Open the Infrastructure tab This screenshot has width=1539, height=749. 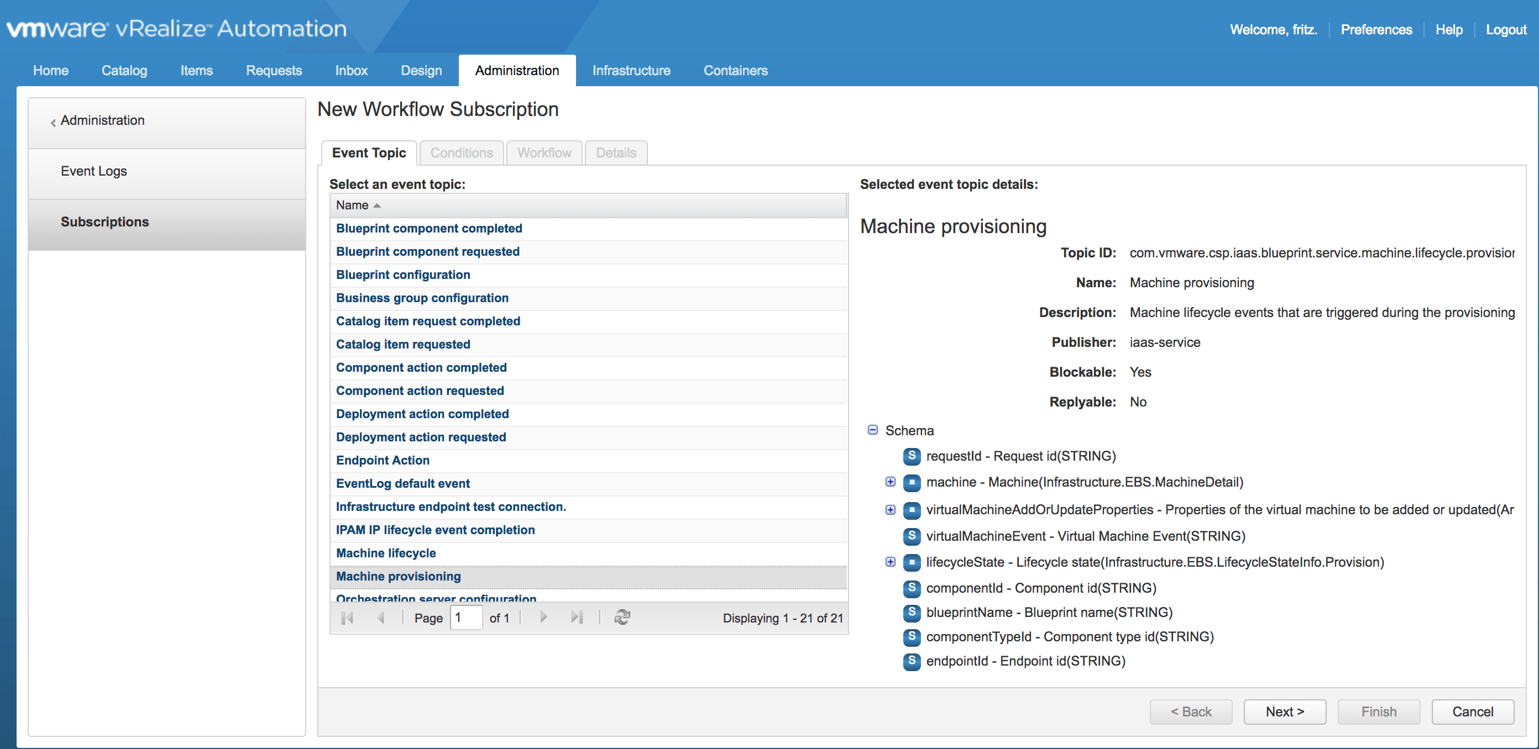coord(631,70)
